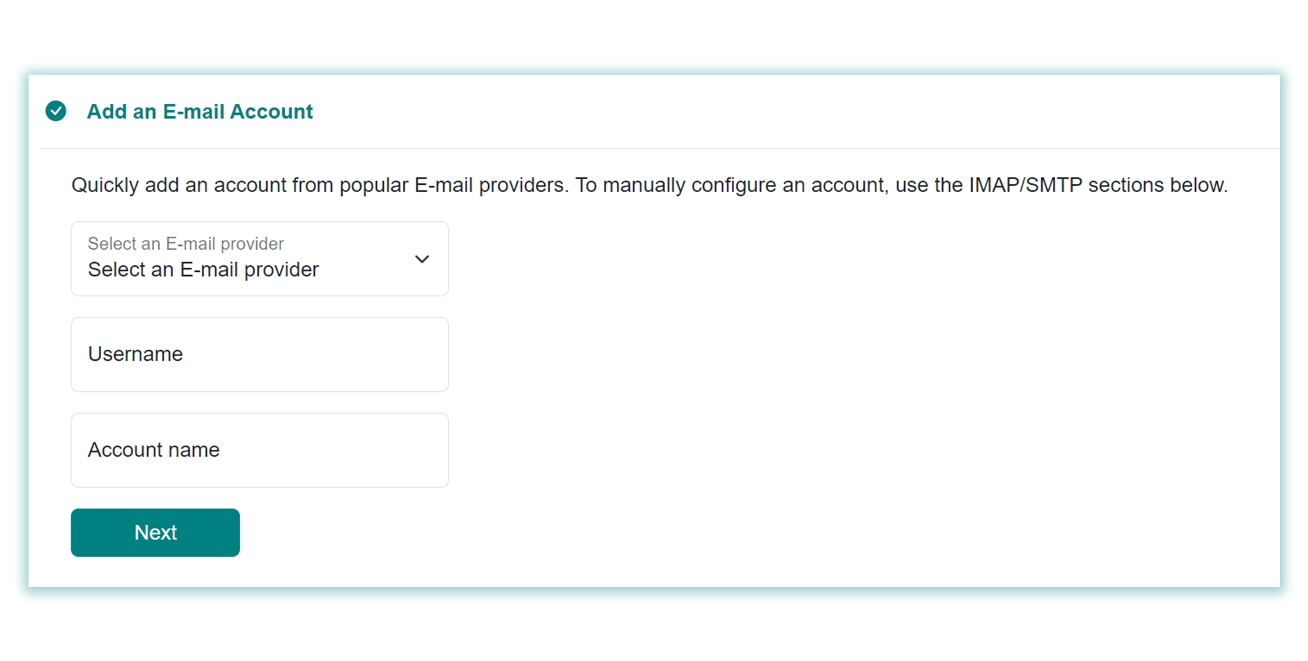Click the 'IMAP/SMTP' text in description
1308x661 pixels.
pos(1026,185)
